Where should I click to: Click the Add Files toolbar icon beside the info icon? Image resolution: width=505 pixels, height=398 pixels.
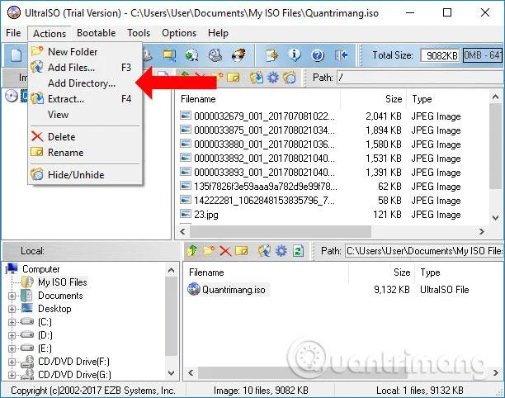[x=271, y=55]
